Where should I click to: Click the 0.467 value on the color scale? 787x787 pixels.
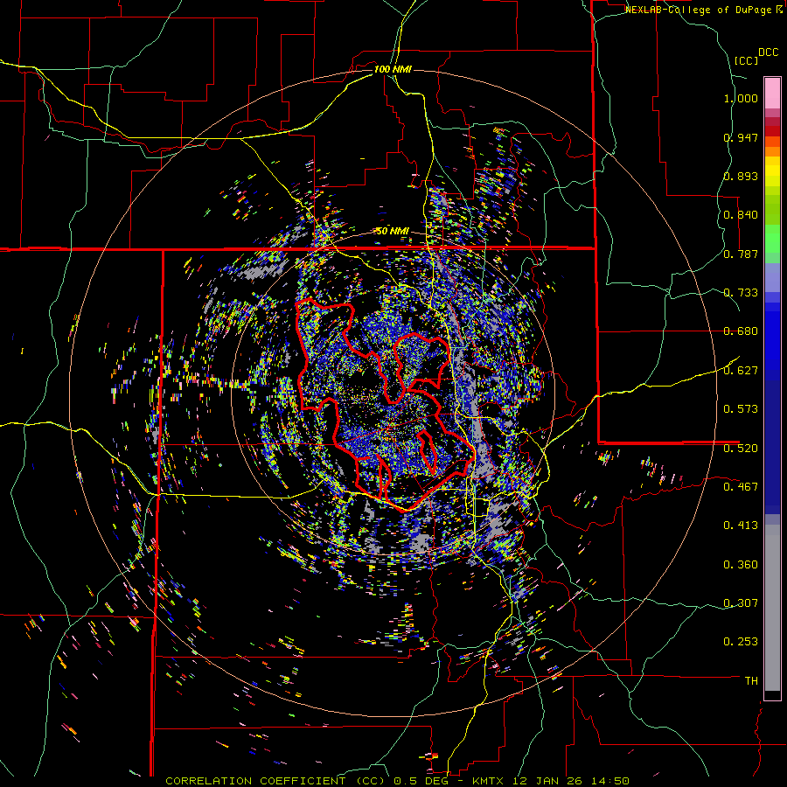(x=741, y=487)
